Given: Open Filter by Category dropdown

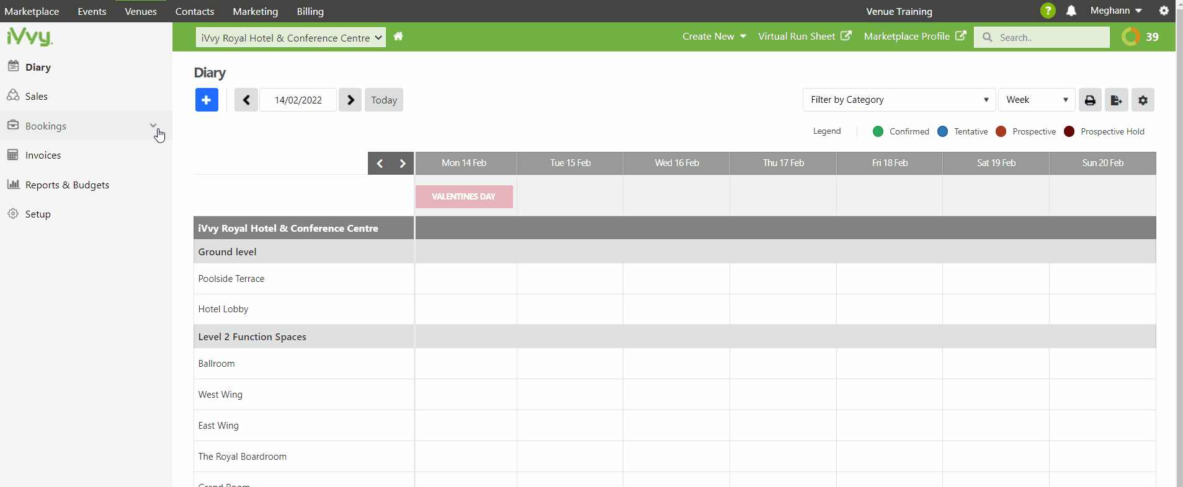Looking at the screenshot, I should click(899, 100).
